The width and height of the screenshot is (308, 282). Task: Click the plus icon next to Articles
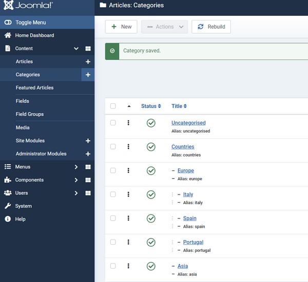[x=88, y=62]
